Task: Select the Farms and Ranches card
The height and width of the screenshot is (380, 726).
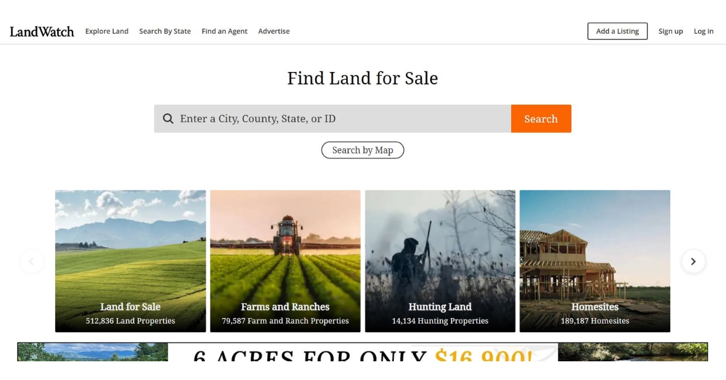Action: (286, 261)
